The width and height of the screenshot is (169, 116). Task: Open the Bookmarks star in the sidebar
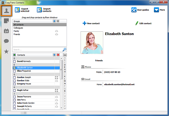6,51
